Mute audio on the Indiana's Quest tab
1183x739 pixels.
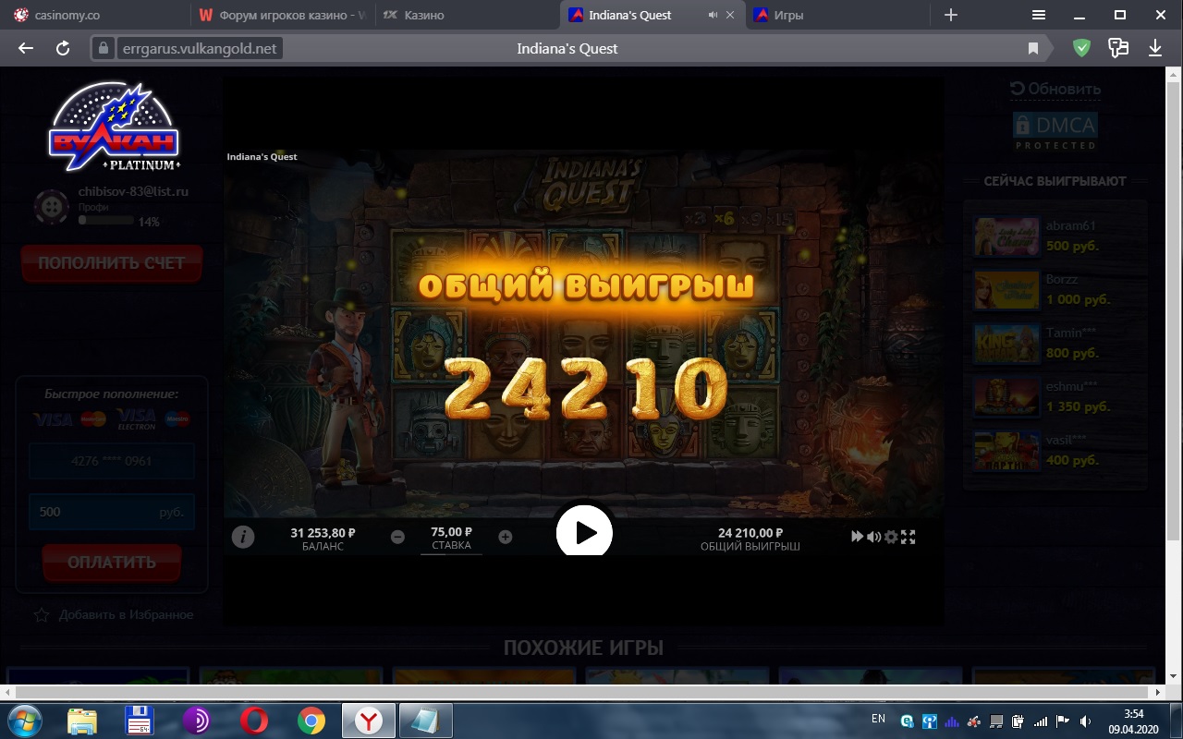click(x=713, y=15)
